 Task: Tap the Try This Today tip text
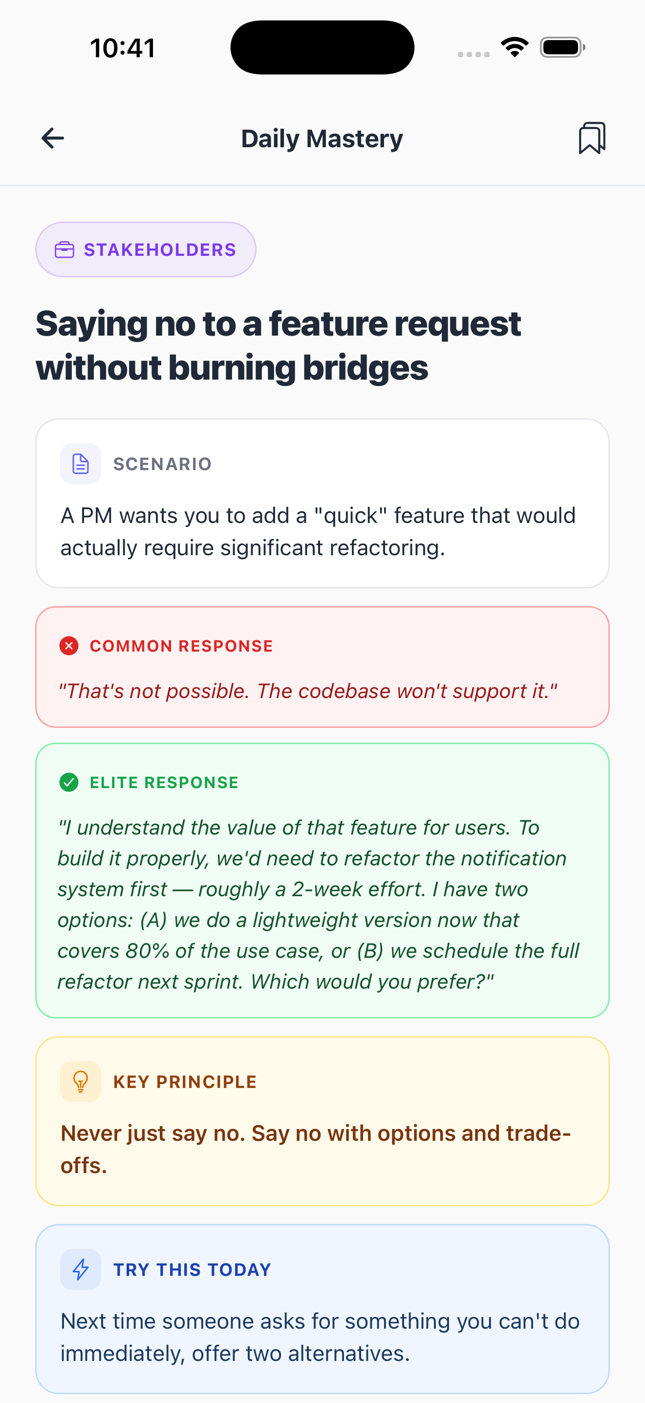click(320, 1337)
